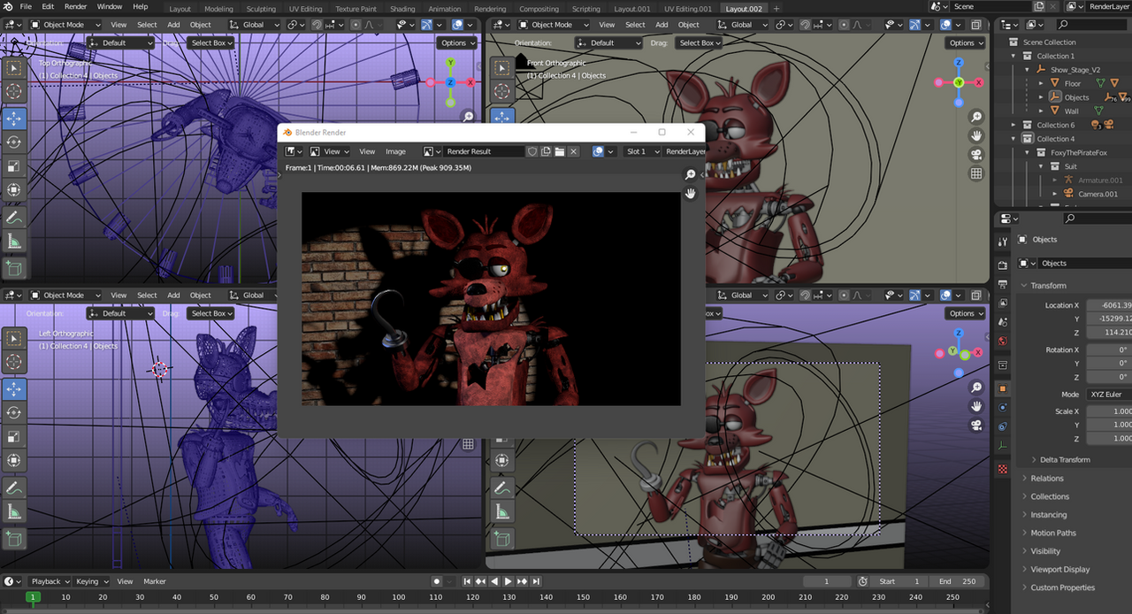Viewport: 1132px width, 614px height.
Task: Switch to the Shading workspace tab
Action: coord(402,9)
